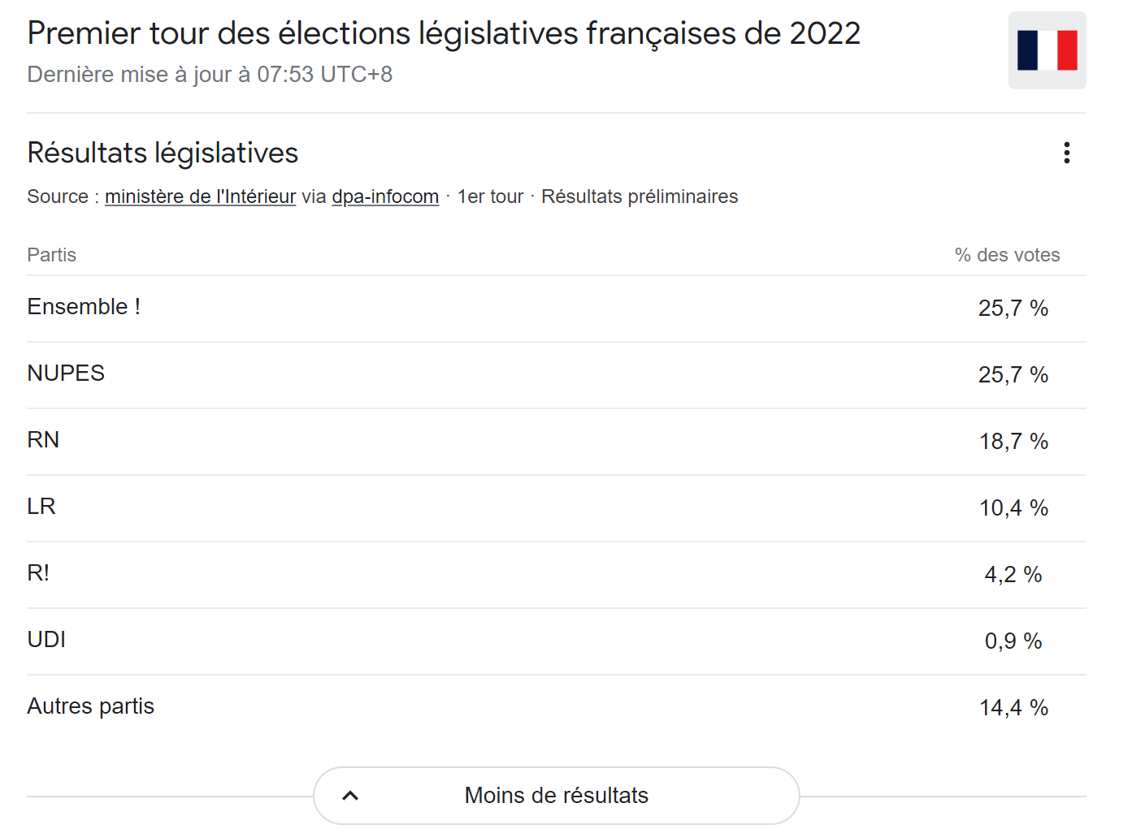
Task: Click the Partis column header
Action: pos(51,255)
